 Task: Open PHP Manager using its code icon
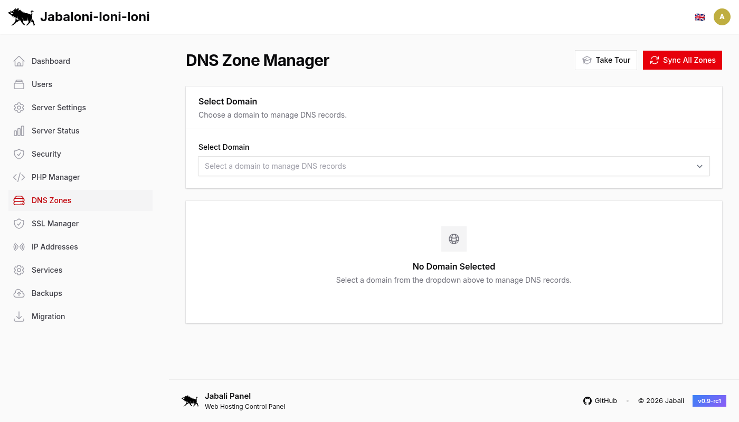19,177
